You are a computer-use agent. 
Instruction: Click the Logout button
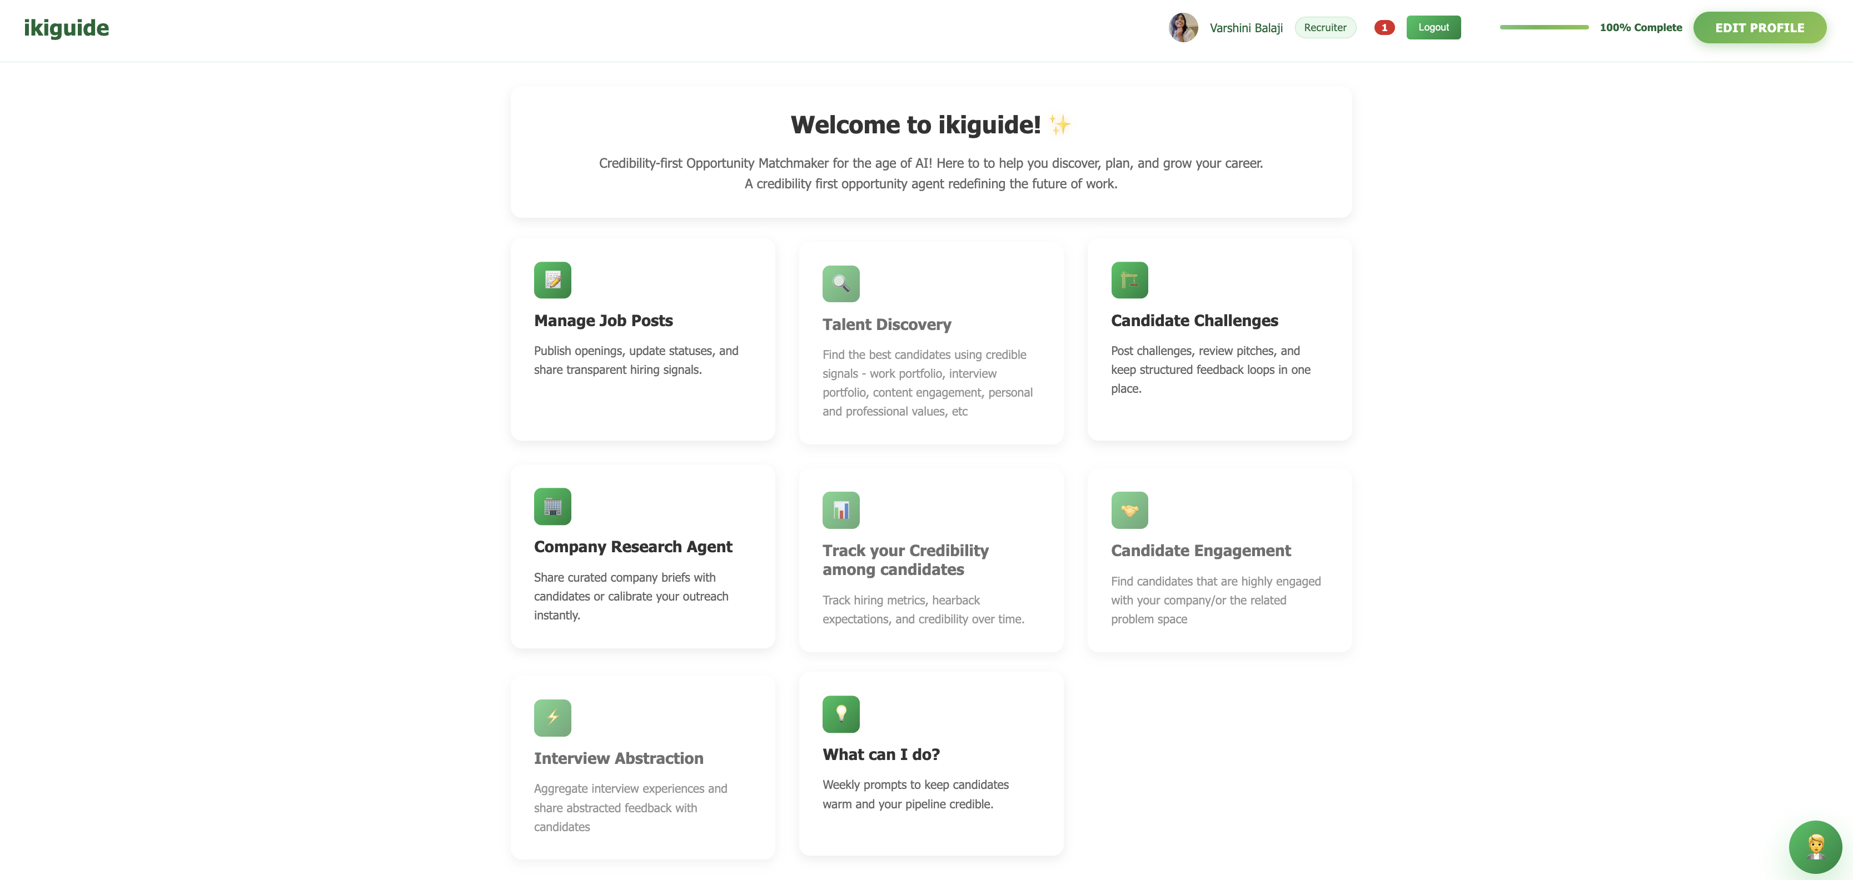click(x=1433, y=27)
